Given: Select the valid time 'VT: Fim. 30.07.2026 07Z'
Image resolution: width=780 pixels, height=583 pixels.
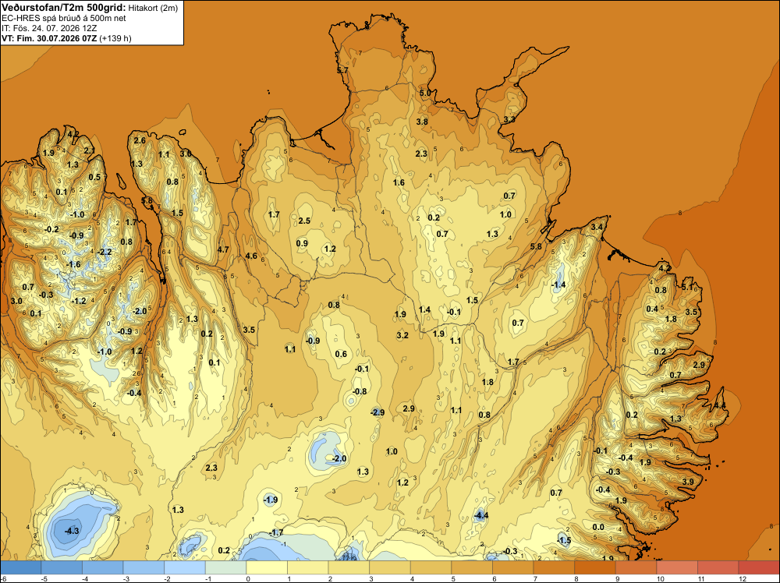Looking at the screenshot, I should (49, 38).
